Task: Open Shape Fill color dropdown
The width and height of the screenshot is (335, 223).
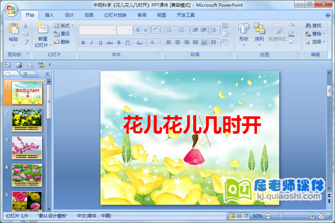Action: [x=293, y=26]
